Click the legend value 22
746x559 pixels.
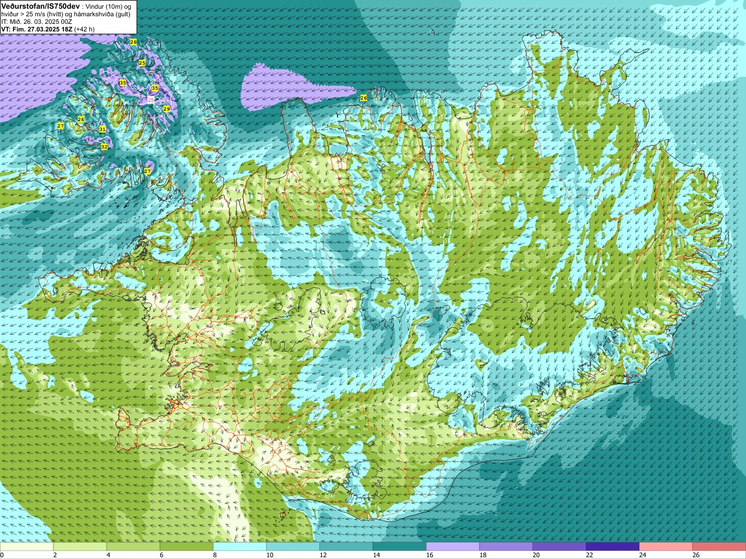[x=590, y=555]
